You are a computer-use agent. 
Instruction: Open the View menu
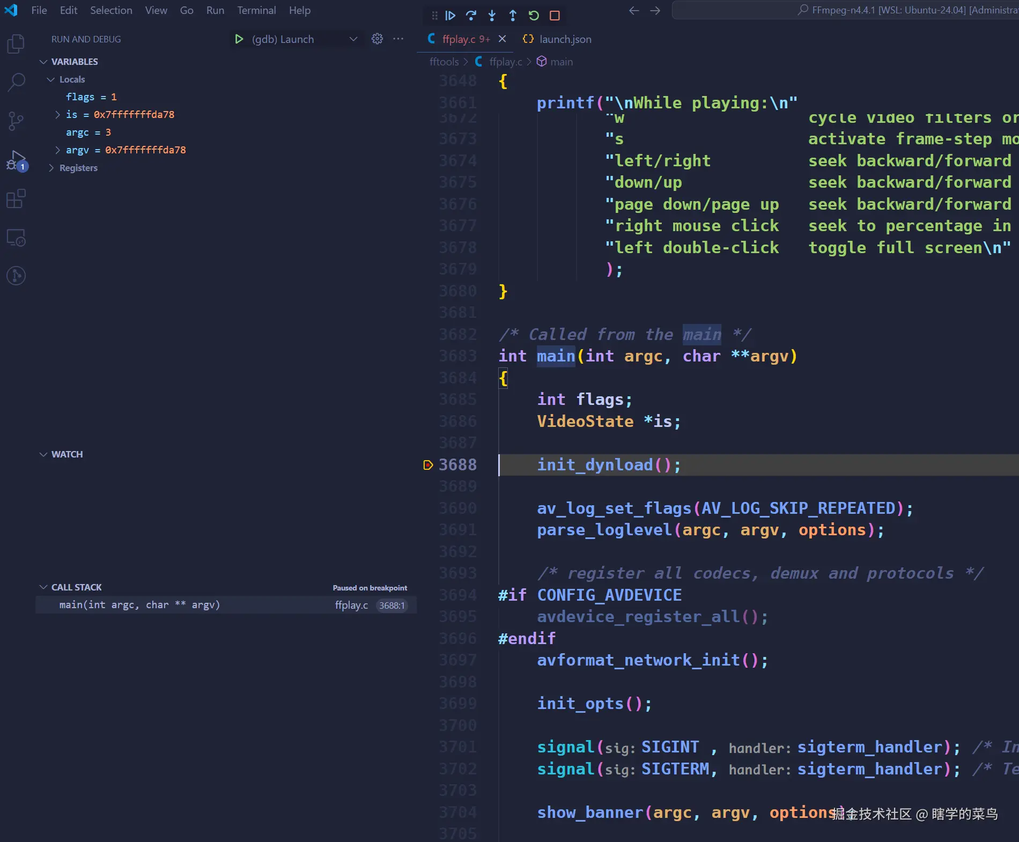click(156, 10)
